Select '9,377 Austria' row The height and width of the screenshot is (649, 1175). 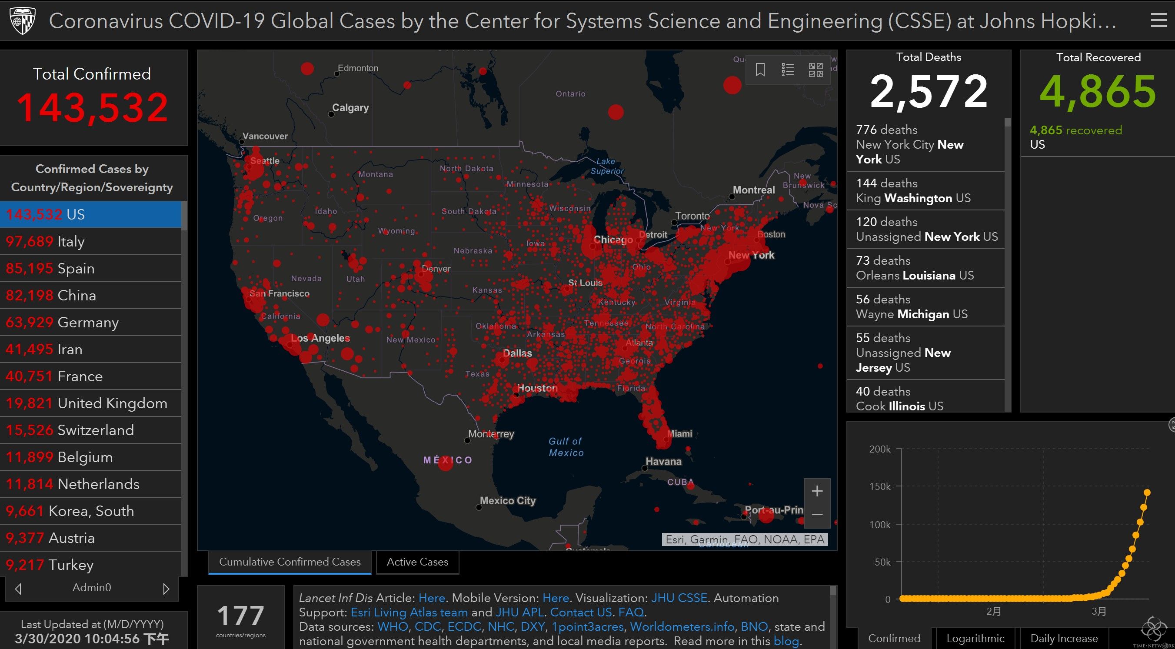[x=91, y=537]
